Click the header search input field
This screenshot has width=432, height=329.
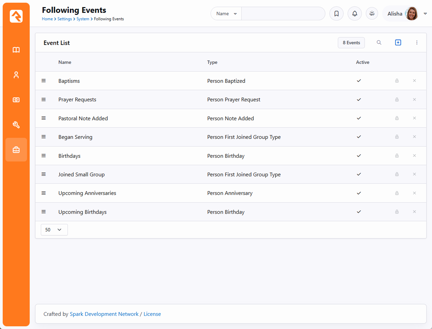[x=283, y=14]
